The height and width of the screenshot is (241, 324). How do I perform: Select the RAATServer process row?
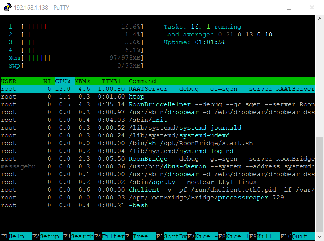coord(158,89)
